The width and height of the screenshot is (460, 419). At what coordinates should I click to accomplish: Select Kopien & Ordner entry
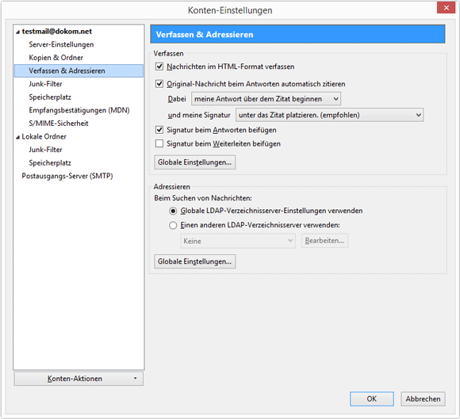point(56,58)
